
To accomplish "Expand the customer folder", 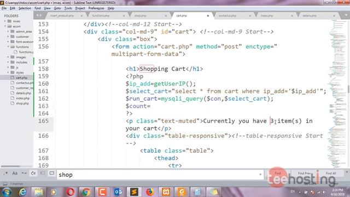I will click(x=8, y=37).
